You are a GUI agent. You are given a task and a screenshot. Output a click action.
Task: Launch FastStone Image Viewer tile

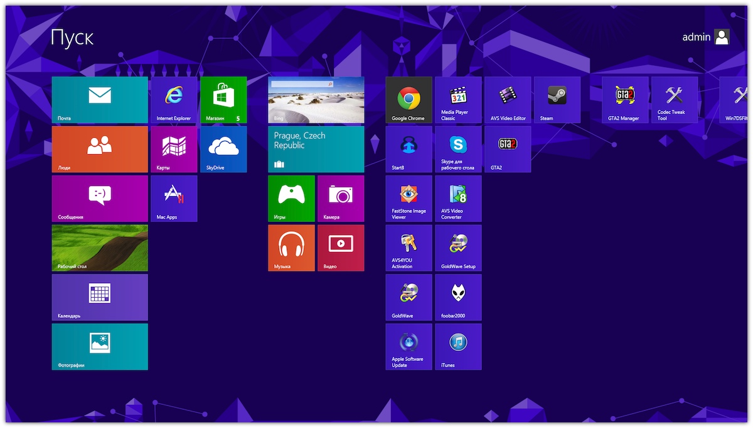tap(409, 199)
